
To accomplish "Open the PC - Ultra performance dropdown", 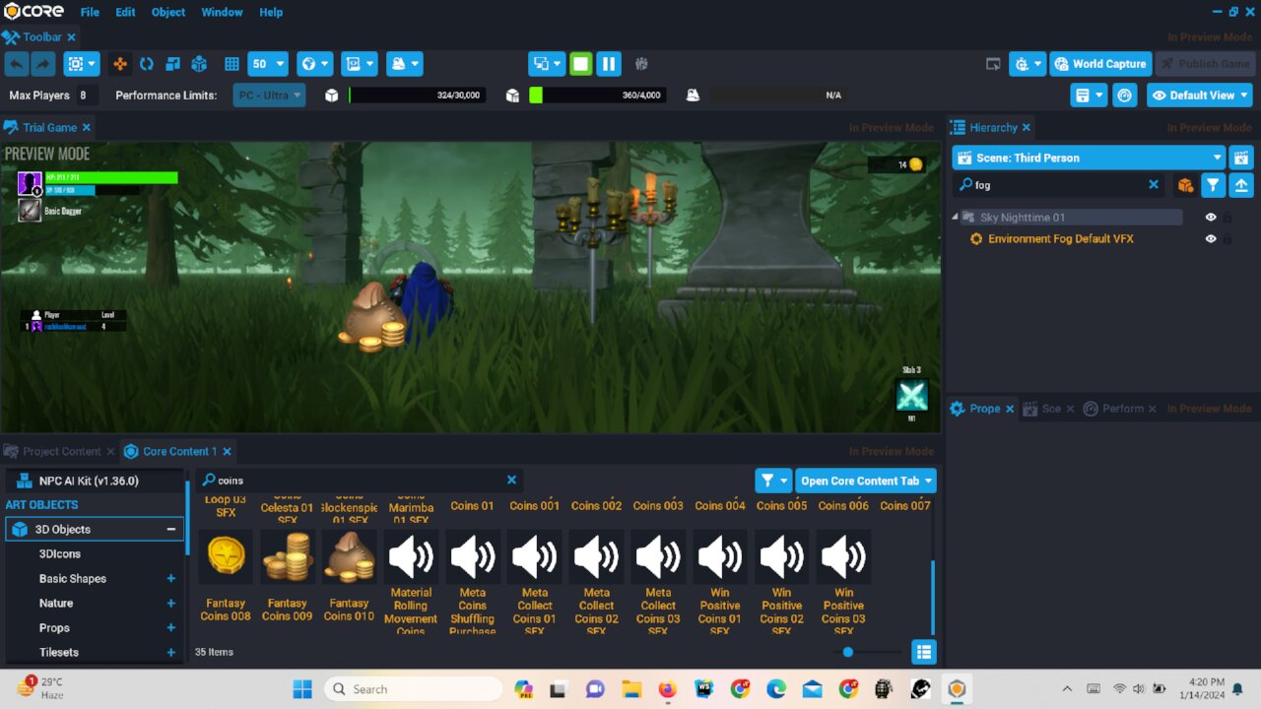I will click(270, 96).
